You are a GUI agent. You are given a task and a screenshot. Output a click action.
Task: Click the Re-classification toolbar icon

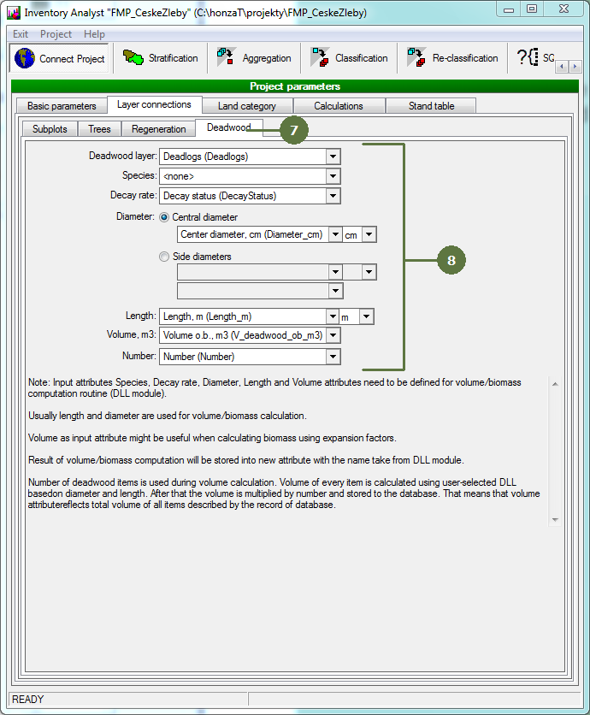point(416,58)
